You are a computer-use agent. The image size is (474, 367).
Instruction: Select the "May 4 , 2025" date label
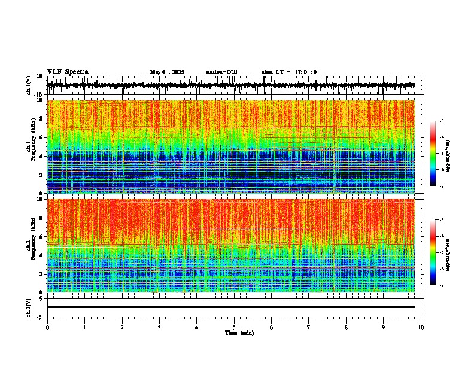coord(167,72)
